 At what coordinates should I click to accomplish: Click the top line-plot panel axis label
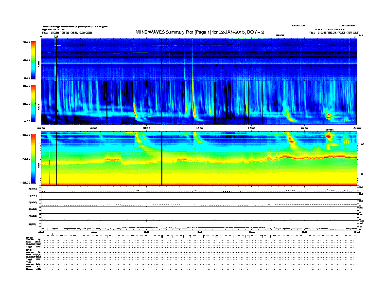tap(33, 189)
